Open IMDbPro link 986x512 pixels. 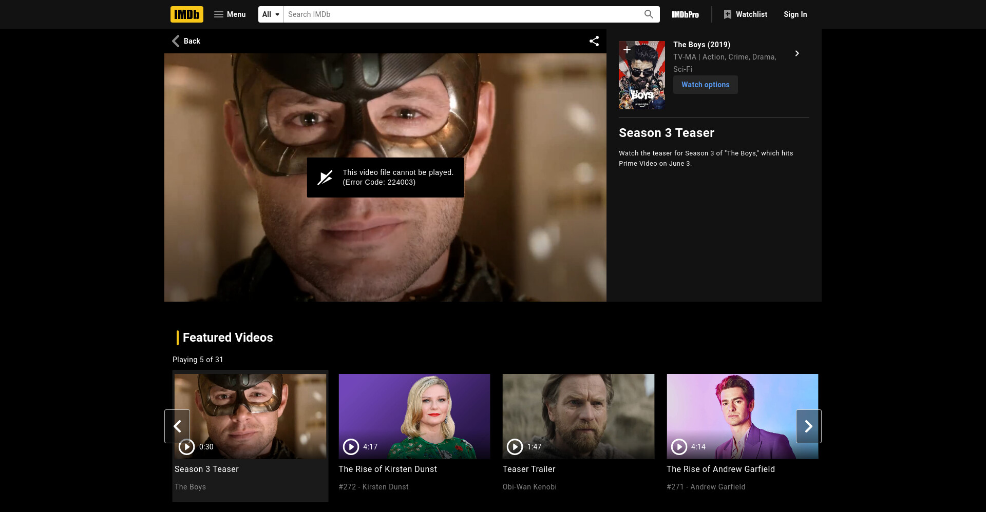[x=685, y=14]
